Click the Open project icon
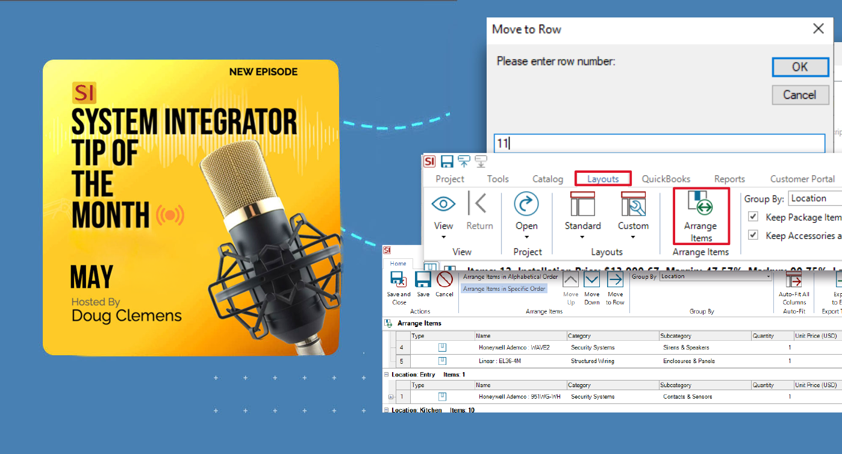 [526, 204]
